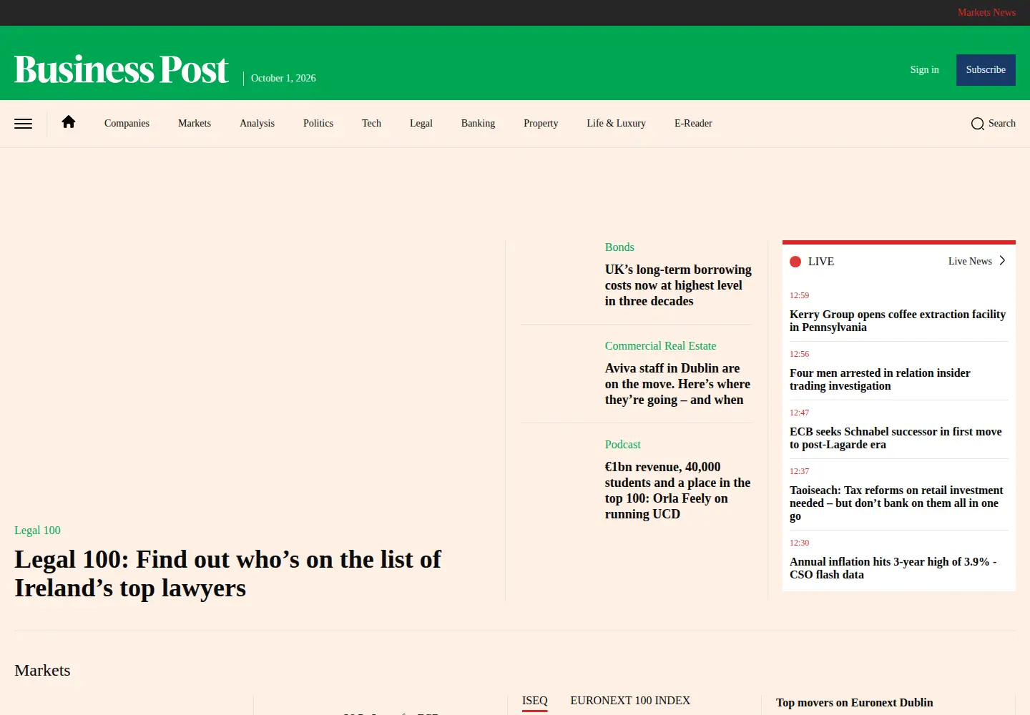Click the Live News chevron arrow
Screen dimensions: 1030x715
[1003, 261]
